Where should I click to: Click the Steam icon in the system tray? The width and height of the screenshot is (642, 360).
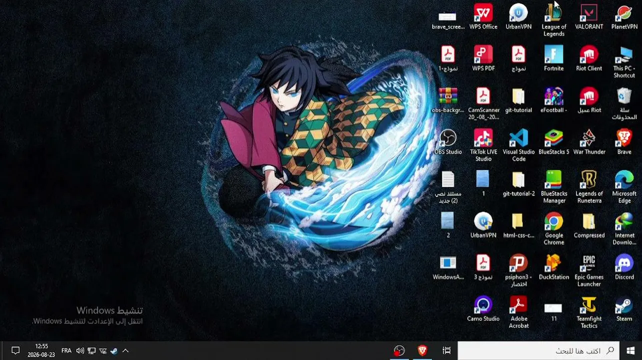[114, 350]
